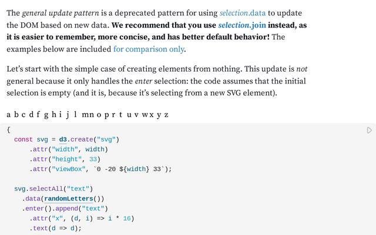Viewport: 376px width, 235px height.
Task: Click the d3 reference in code
Action: (x=63, y=139)
